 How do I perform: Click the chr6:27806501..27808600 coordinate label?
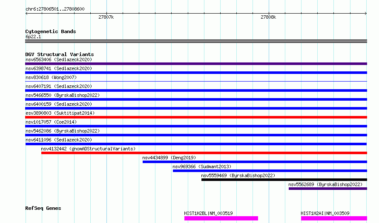point(55,9)
